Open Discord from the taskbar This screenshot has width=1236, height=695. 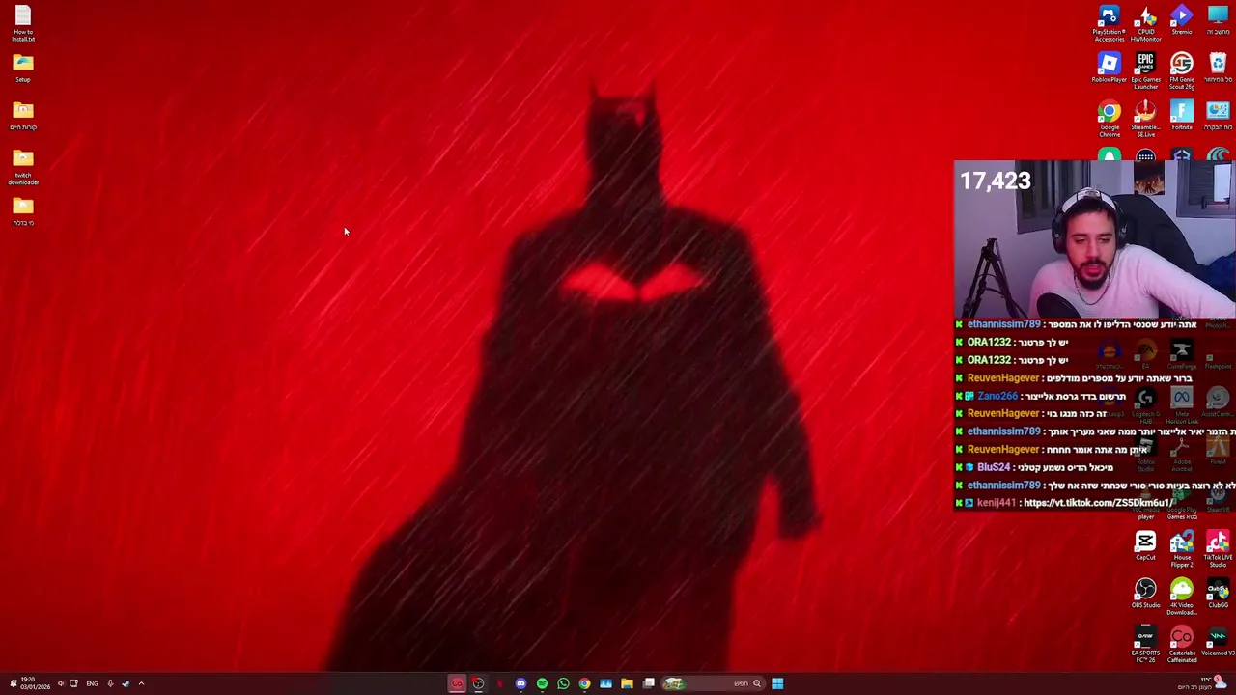tap(520, 683)
